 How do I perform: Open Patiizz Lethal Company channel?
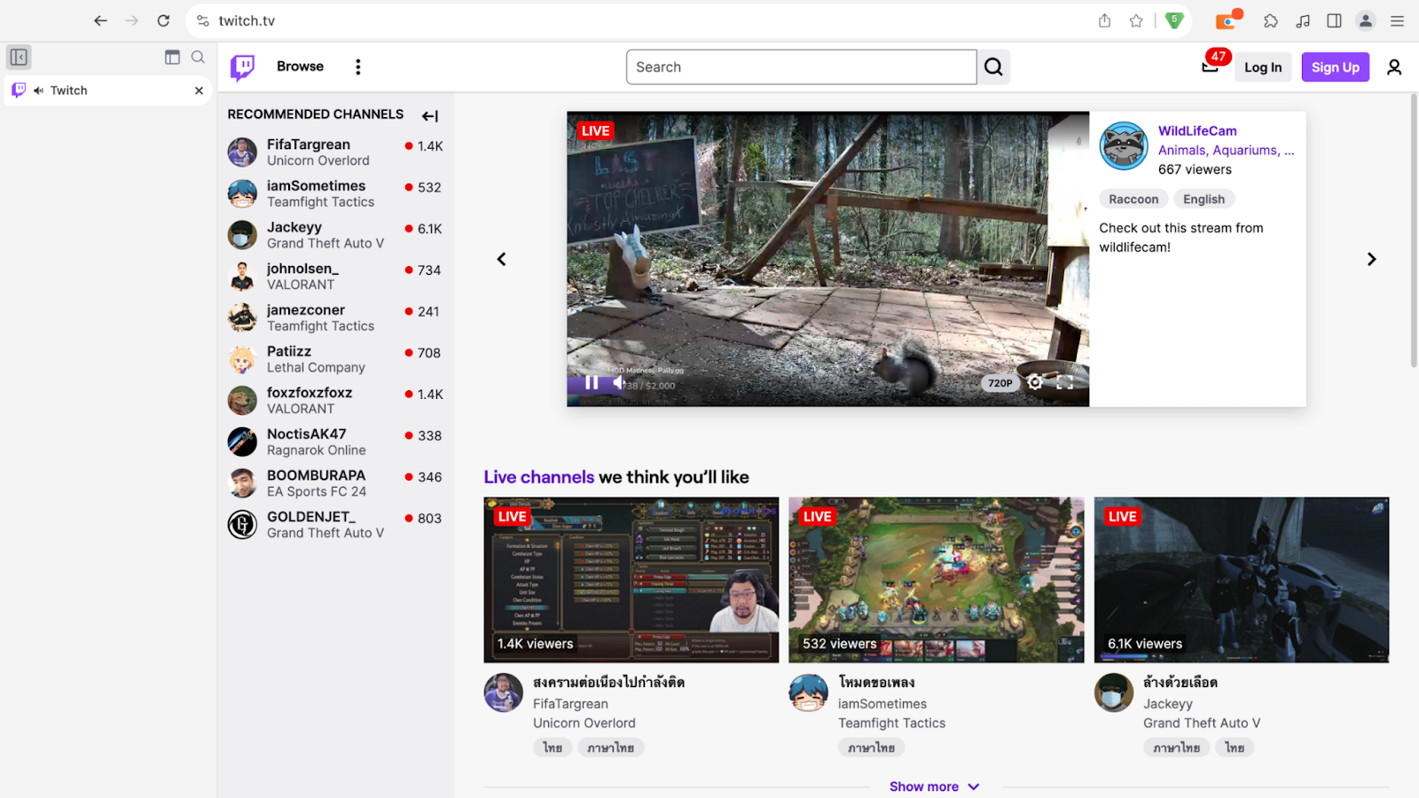coord(335,359)
